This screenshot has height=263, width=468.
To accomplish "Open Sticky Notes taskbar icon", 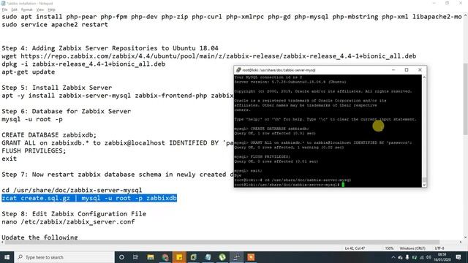I will pyautogui.click(x=179, y=257).
